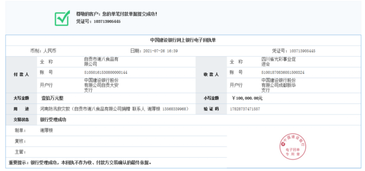Select payee bank 中国建设银行股份有限公司成都新华支行
The height and width of the screenshot is (171, 365).
279,85
